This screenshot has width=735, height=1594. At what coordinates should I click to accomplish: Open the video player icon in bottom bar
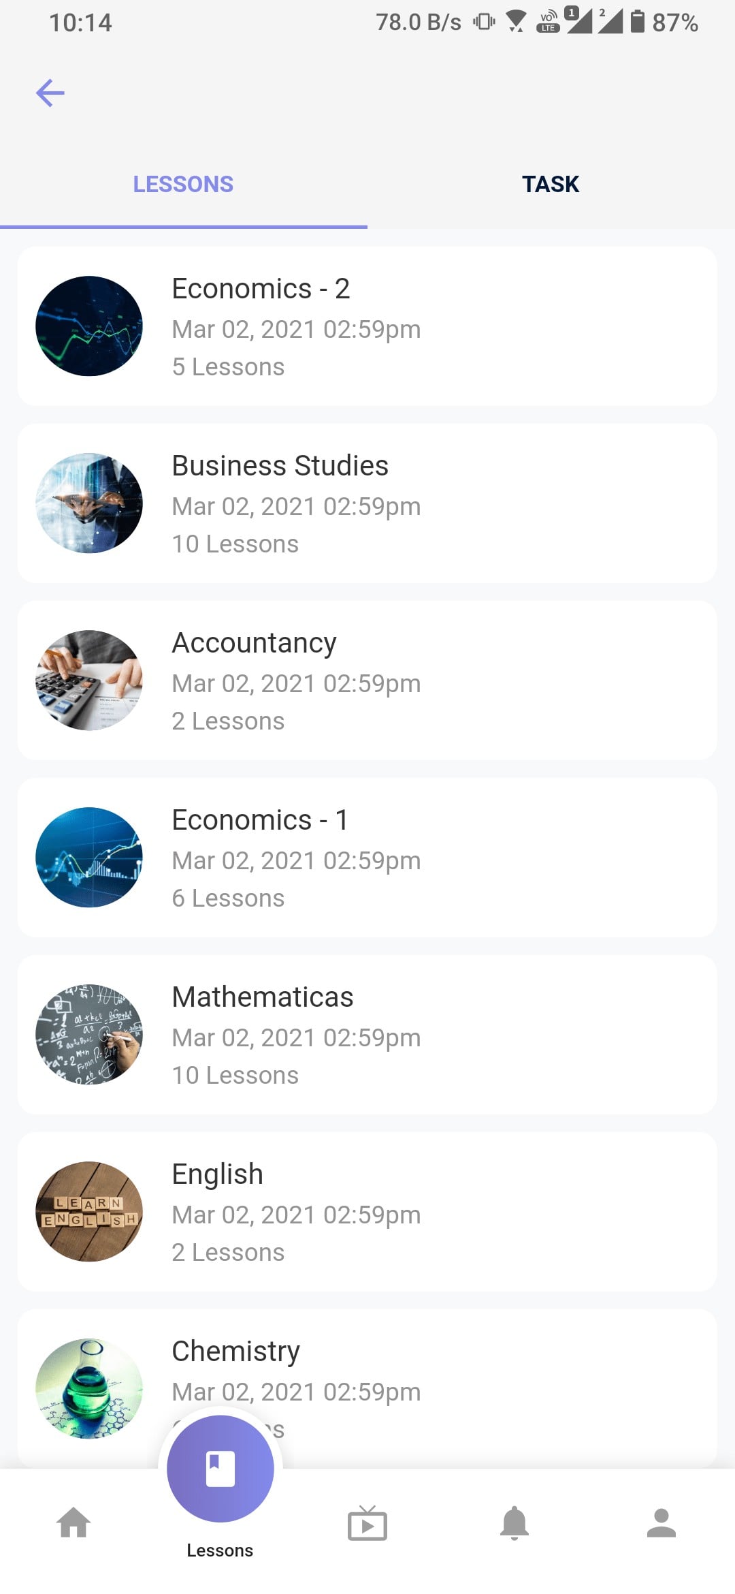coord(367,1524)
